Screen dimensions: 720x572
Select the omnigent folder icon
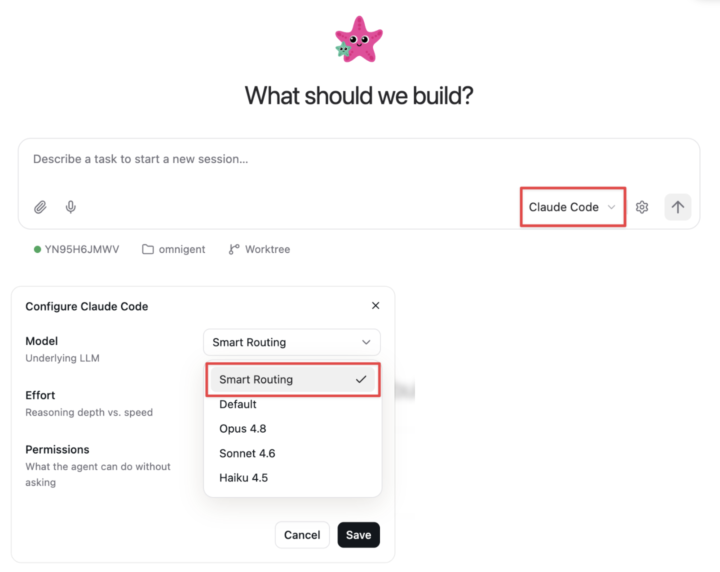(x=148, y=249)
